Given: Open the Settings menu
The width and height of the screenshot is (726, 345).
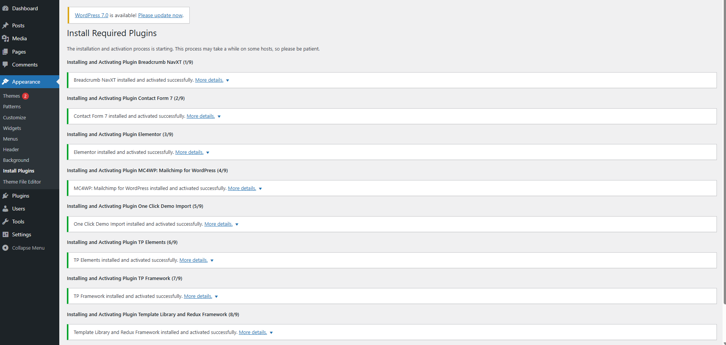Looking at the screenshot, I should [x=30, y=234].
